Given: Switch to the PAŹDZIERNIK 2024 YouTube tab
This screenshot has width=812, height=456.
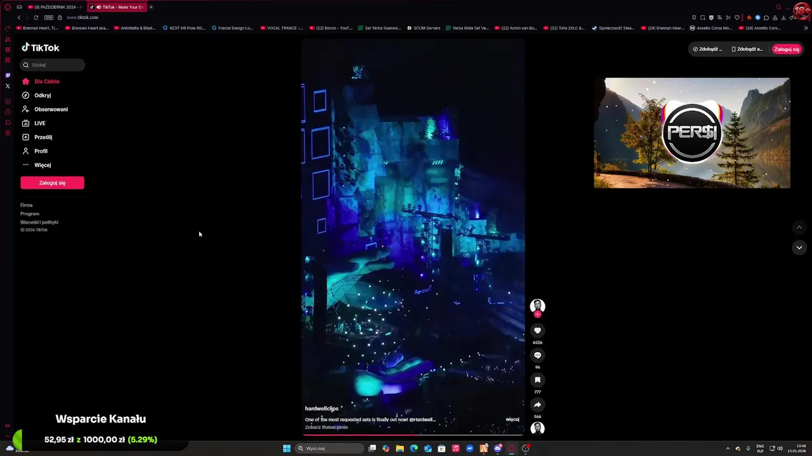Looking at the screenshot, I should coord(54,7).
